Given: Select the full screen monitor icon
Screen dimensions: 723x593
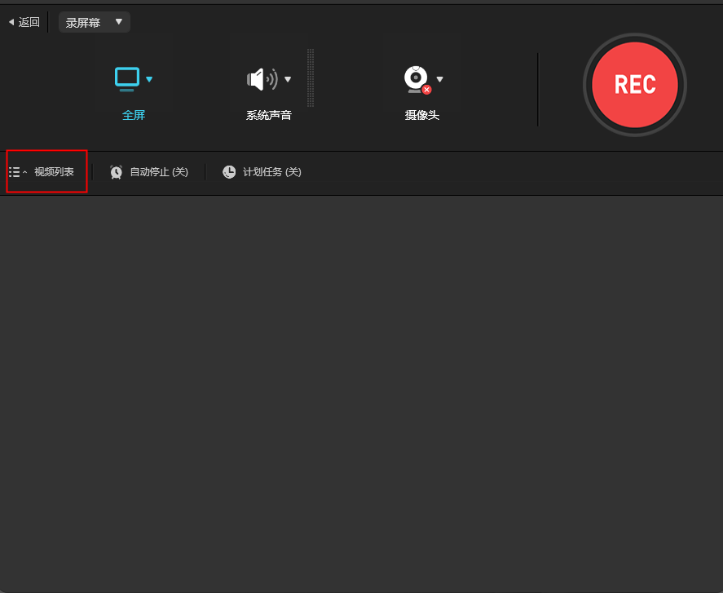Looking at the screenshot, I should 127,78.
